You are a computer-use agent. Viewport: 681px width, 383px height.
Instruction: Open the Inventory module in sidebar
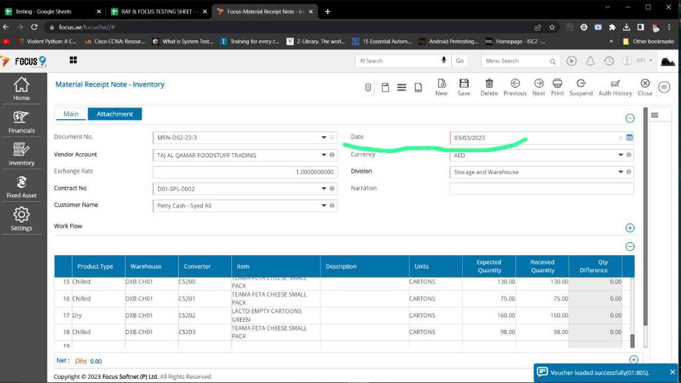[x=21, y=154]
